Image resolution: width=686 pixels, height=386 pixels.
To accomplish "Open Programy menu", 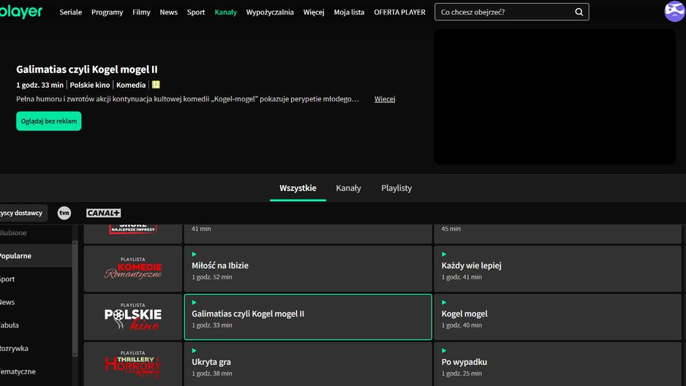I will pos(108,12).
